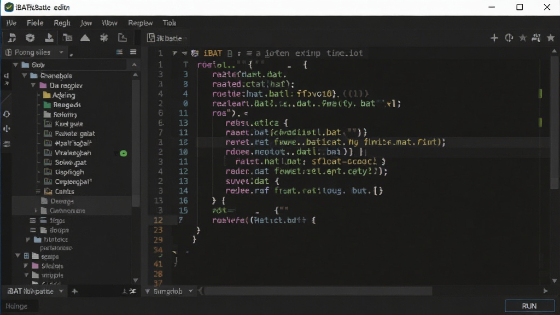Click the folder list icon in the toolbar
Image resolution: width=560 pixels, height=315 pixels.
(x=67, y=38)
